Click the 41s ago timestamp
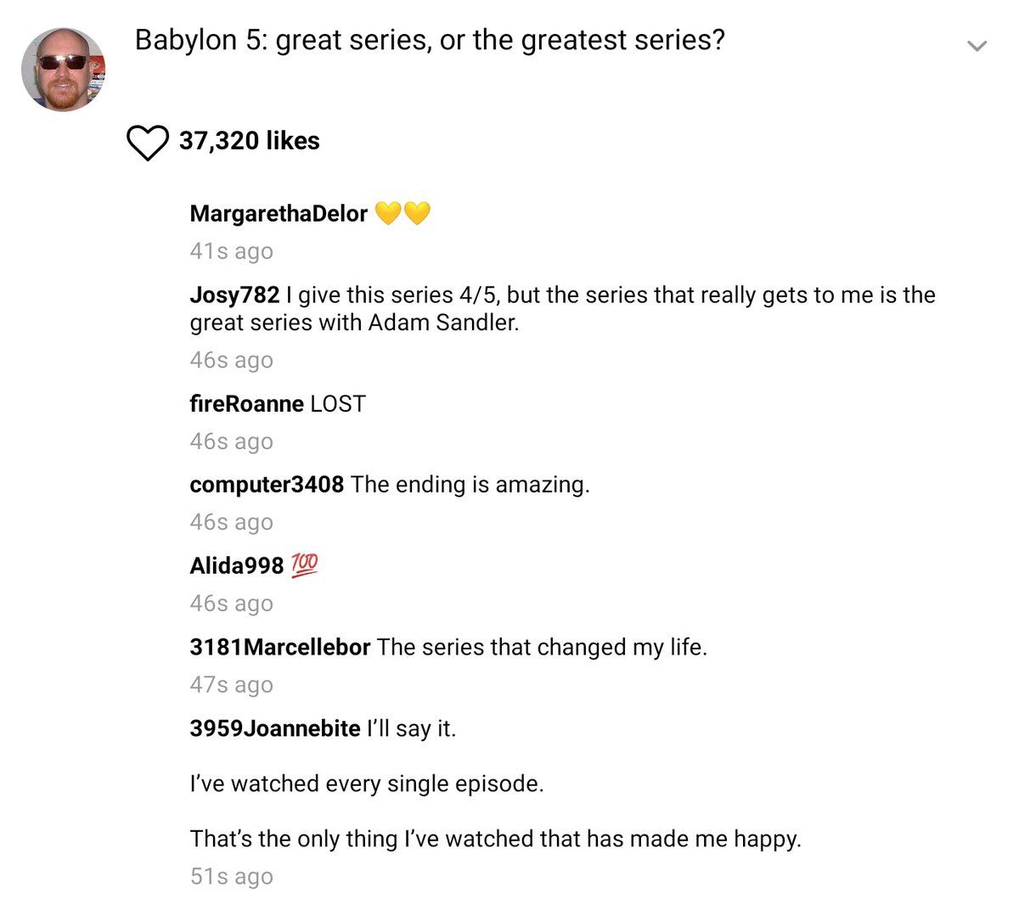The width and height of the screenshot is (1019, 899). point(231,251)
